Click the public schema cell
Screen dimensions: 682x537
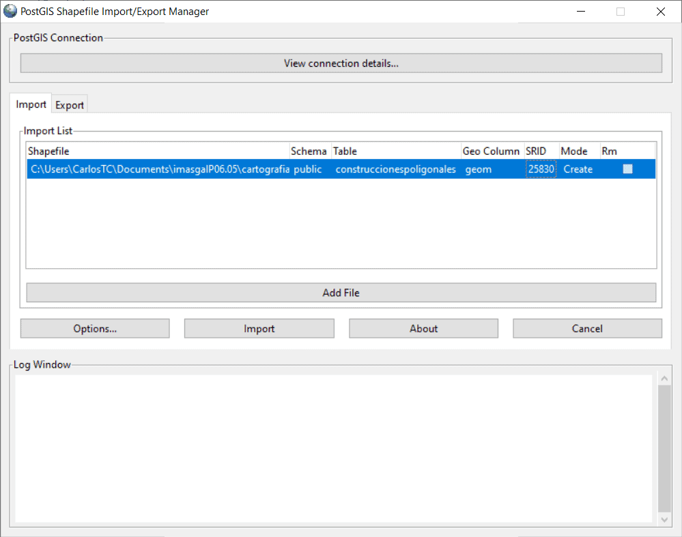[308, 169]
